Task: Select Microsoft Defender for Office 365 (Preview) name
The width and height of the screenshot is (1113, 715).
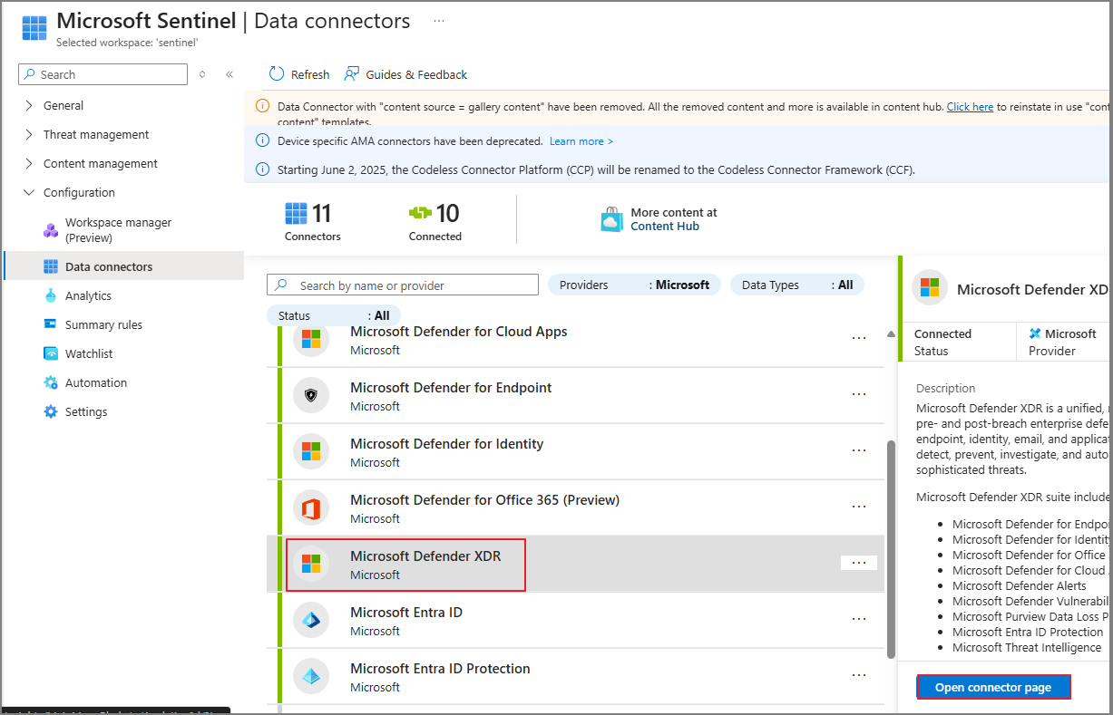Action: [485, 500]
